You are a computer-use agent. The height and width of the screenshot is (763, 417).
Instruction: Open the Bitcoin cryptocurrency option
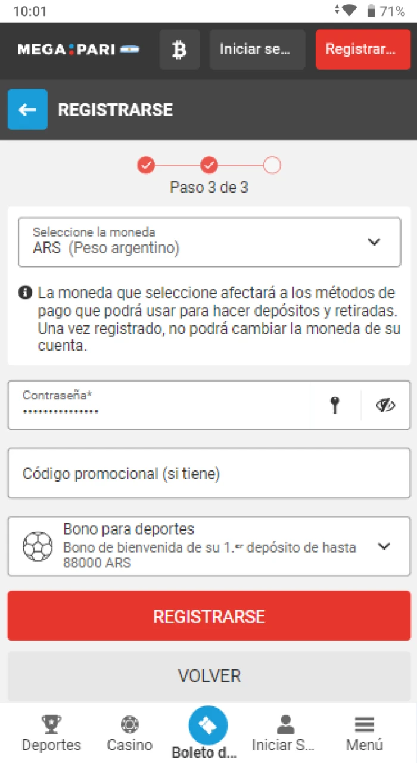[179, 49]
